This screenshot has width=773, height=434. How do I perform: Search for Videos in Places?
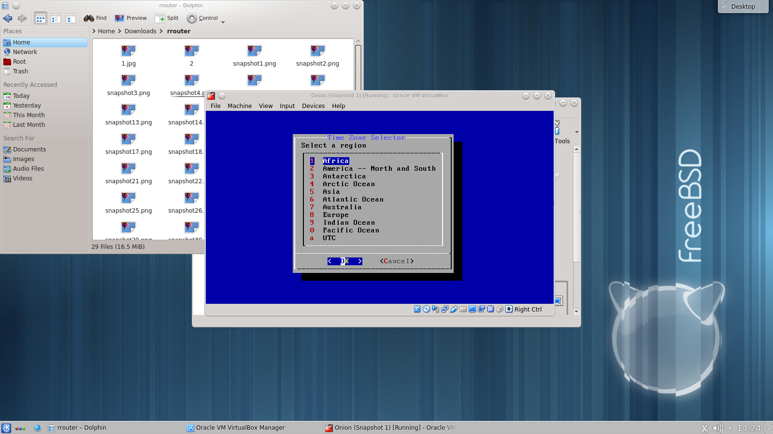coord(45,178)
